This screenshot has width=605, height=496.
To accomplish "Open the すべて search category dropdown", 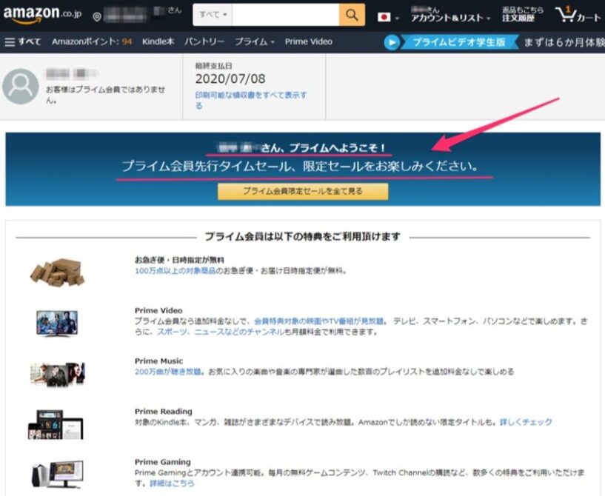I will [x=213, y=15].
